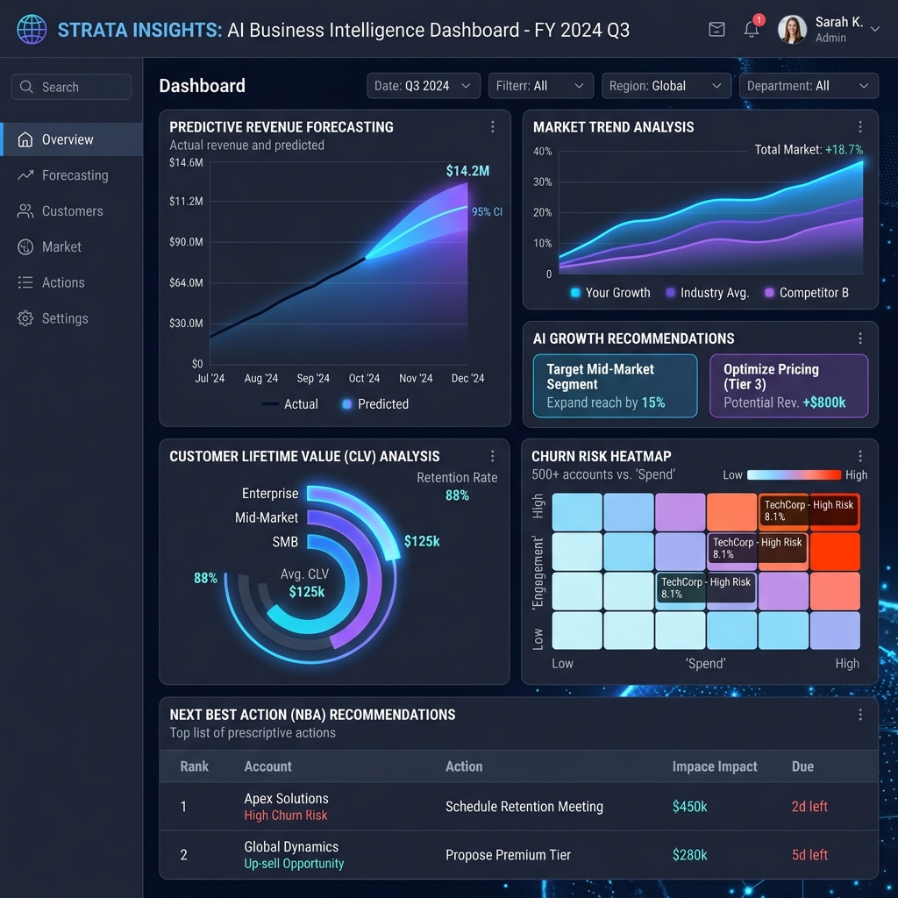The width and height of the screenshot is (898, 898).
Task: Click the search magnifier icon
Action: point(26,87)
